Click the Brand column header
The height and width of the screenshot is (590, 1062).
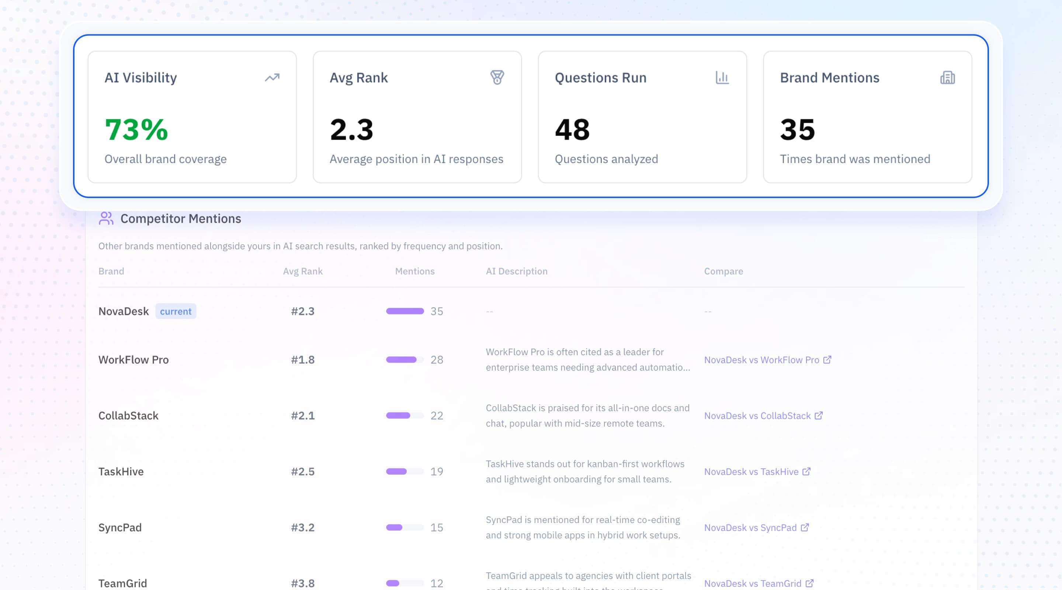[111, 271]
